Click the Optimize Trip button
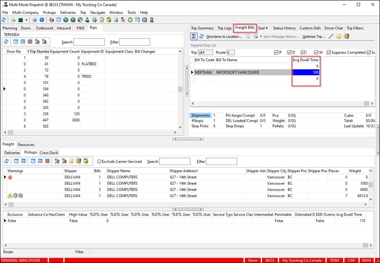This screenshot has height=263, width=380. [314, 37]
